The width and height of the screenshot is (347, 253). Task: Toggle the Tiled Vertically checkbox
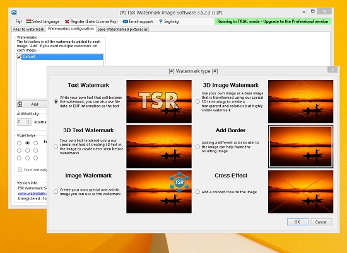coord(20,169)
